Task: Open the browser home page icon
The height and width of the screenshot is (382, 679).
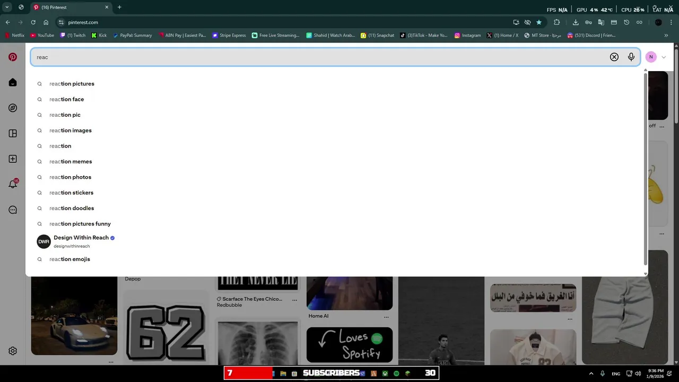Action: (x=46, y=22)
